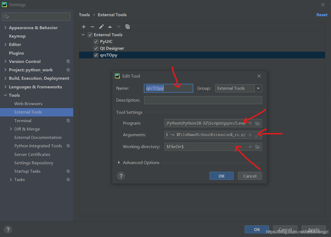This screenshot has width=331, height=237.
Task: Insert macro plus icon in Working directory
Action: [250, 147]
